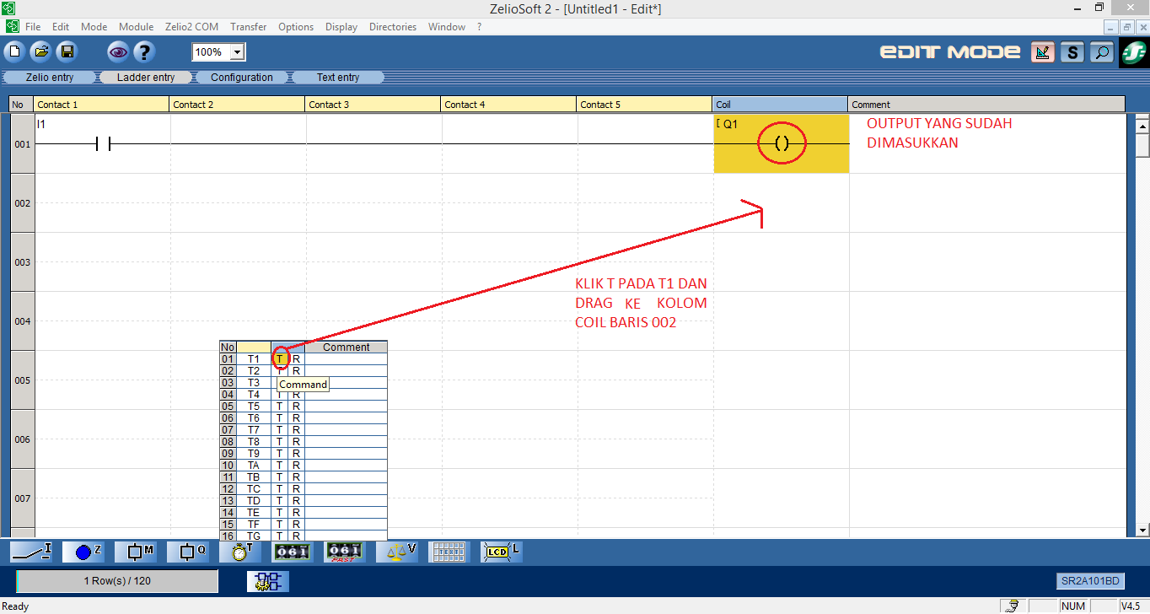Select the Counters 061 icon
Screen dimensions: 1150x614
[292, 552]
